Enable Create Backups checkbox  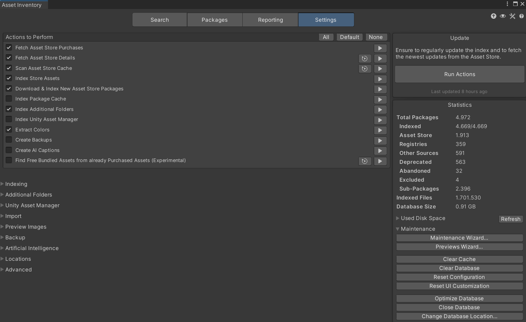point(9,140)
